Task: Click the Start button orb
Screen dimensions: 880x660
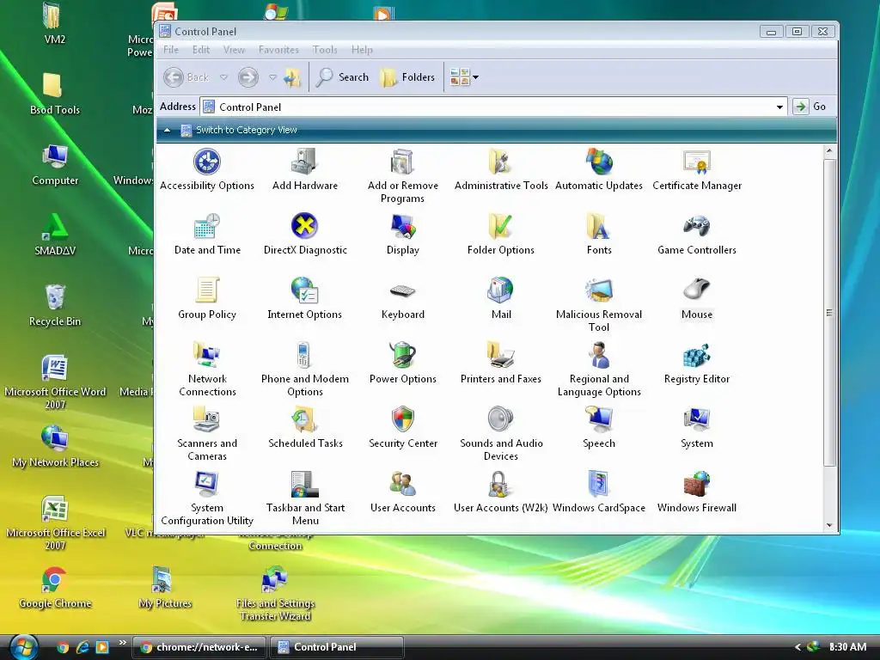Action: coord(23,647)
